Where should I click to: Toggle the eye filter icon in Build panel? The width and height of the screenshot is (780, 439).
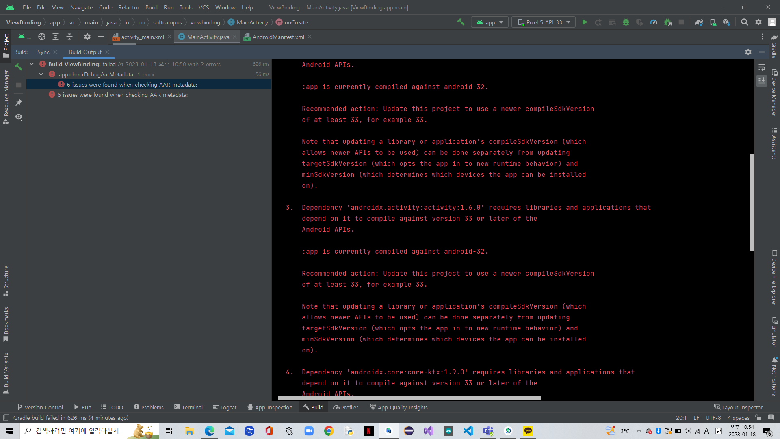[x=19, y=117]
